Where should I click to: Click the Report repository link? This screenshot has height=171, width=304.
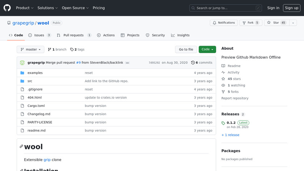235,98
